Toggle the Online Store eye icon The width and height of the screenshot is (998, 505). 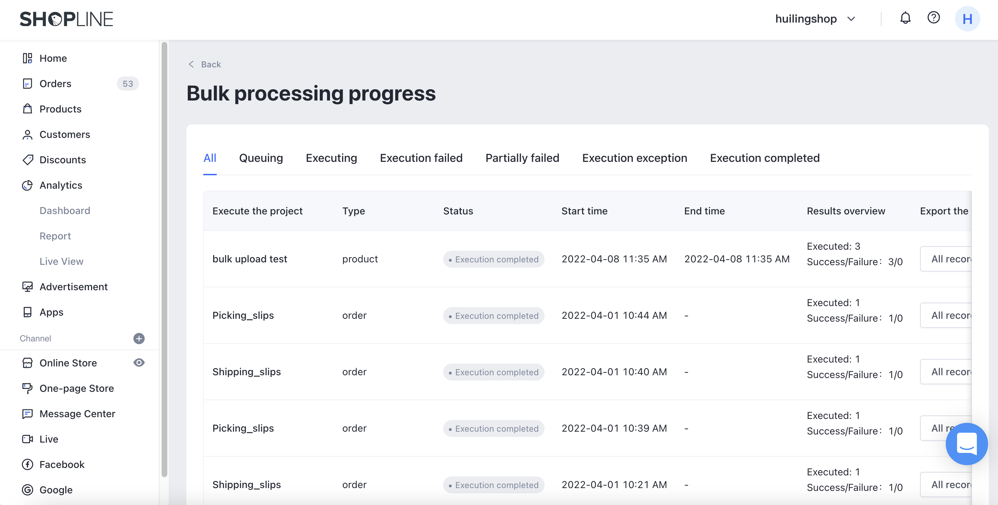[139, 363]
